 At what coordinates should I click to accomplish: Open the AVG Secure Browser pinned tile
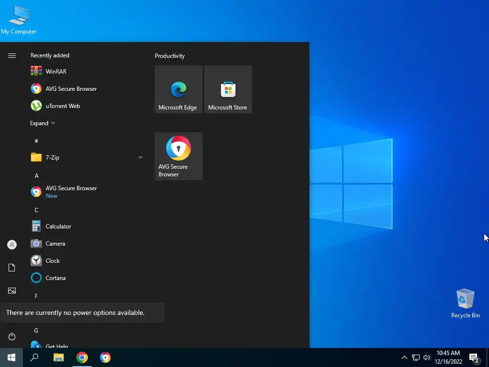coord(179,156)
